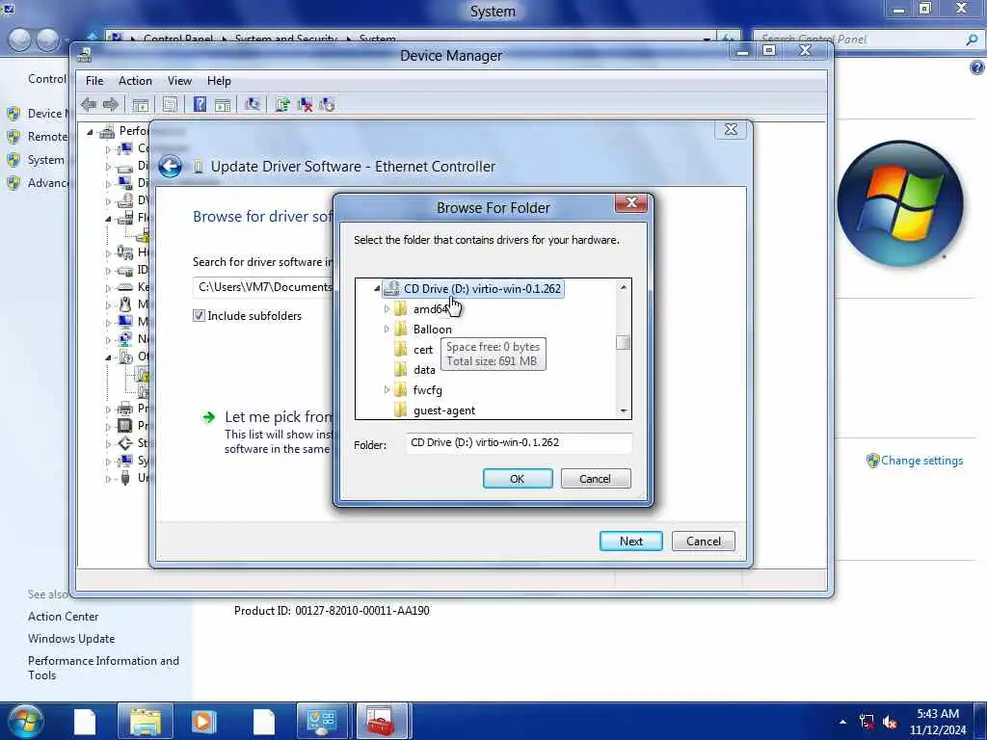Expand the Balloon folder

coord(387,330)
